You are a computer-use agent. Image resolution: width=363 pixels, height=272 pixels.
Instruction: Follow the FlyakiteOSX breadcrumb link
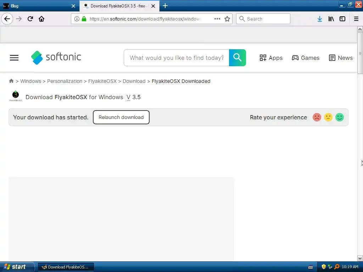[x=102, y=81]
